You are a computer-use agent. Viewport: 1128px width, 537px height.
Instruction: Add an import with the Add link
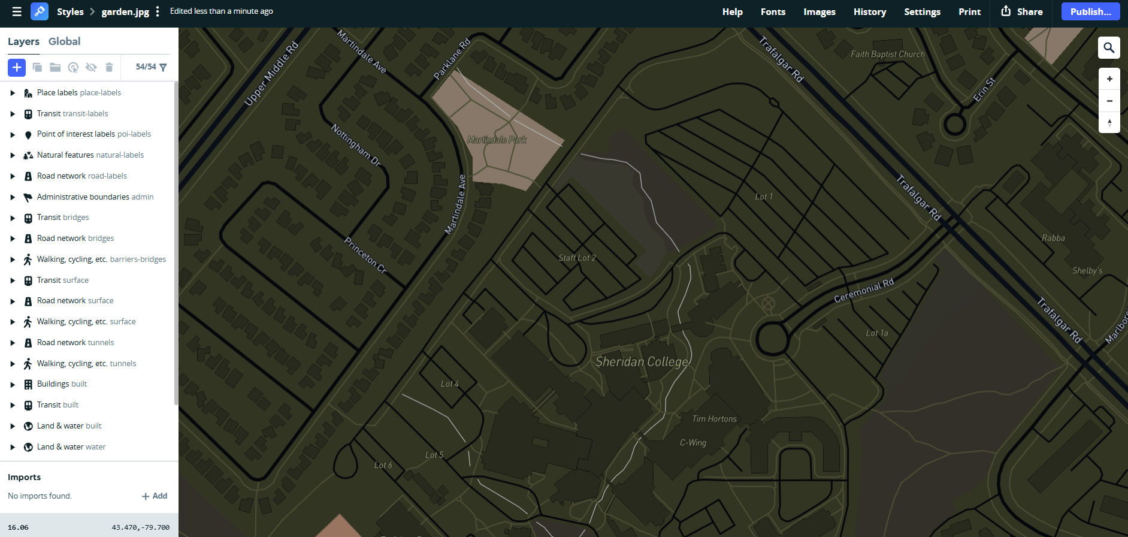click(x=155, y=496)
